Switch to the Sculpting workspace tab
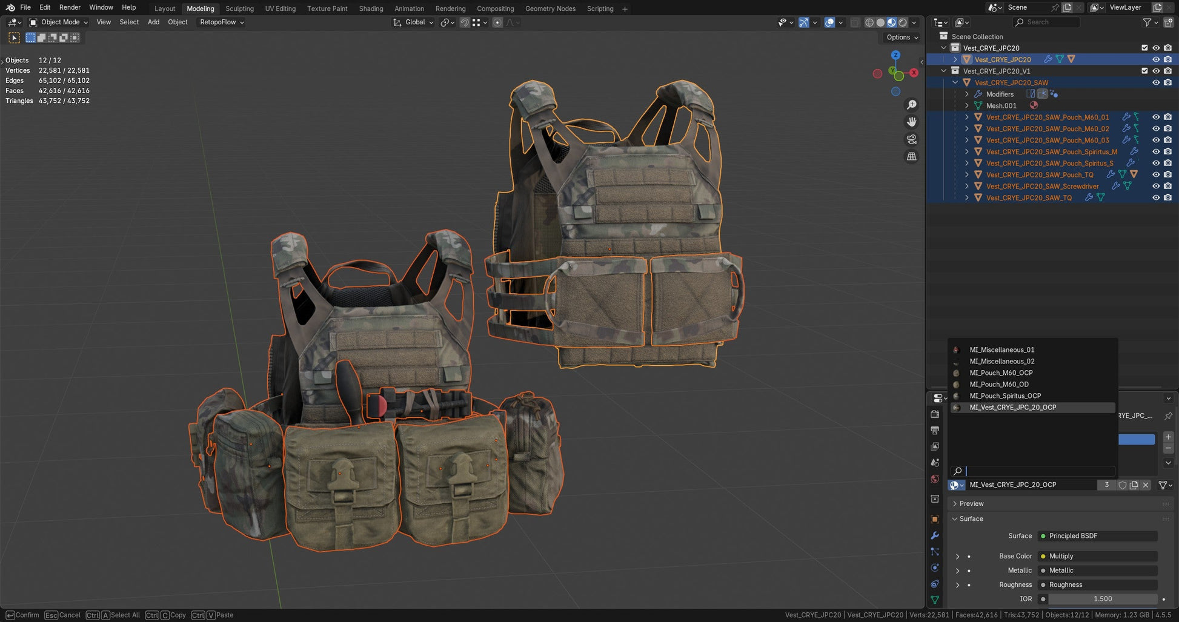1179x622 pixels. click(x=239, y=8)
